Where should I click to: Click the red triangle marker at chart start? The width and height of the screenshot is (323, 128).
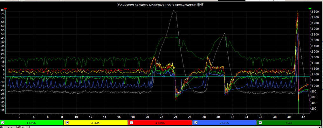coord(5,9)
